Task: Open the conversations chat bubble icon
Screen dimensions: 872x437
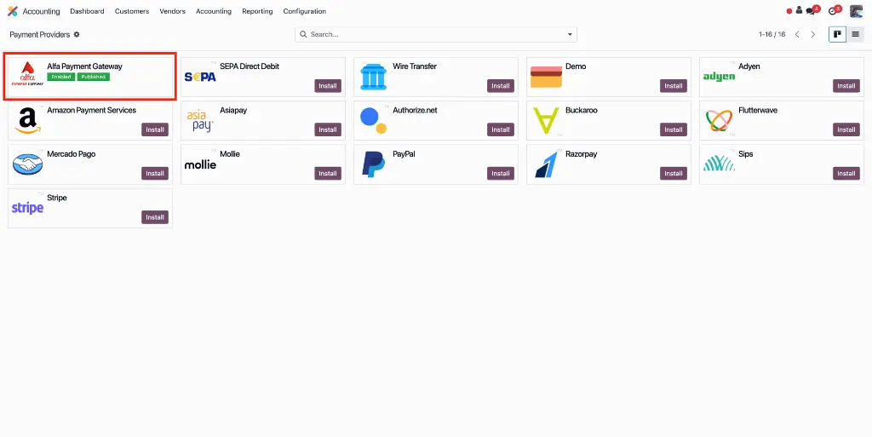Action: 811,11
